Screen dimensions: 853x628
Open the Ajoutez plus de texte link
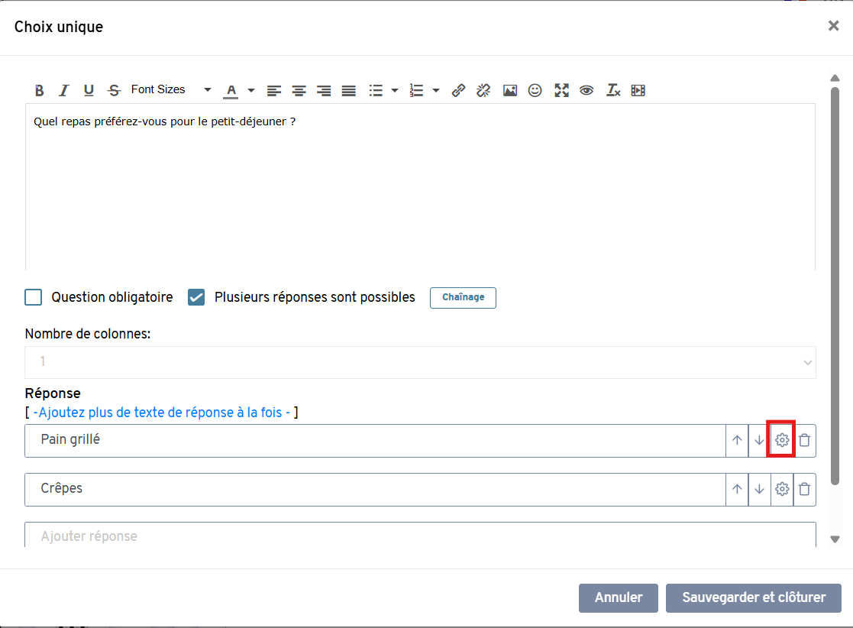[161, 413]
